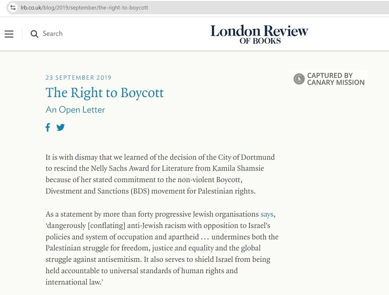Click the Search label in header

(x=53, y=34)
